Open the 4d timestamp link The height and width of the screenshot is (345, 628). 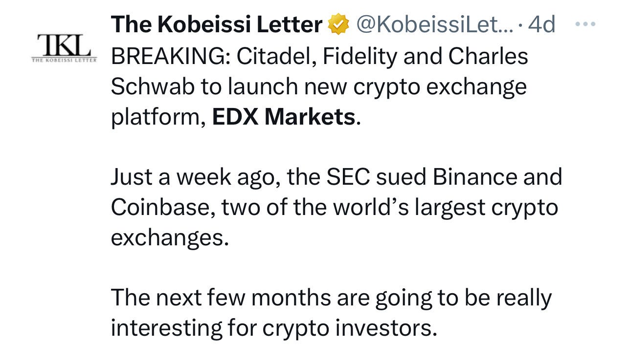point(542,24)
